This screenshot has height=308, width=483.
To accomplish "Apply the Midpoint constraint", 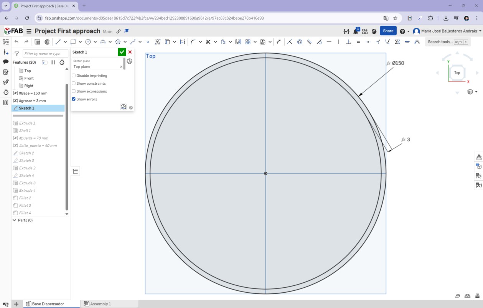I will pyautogui.click(x=368, y=42).
